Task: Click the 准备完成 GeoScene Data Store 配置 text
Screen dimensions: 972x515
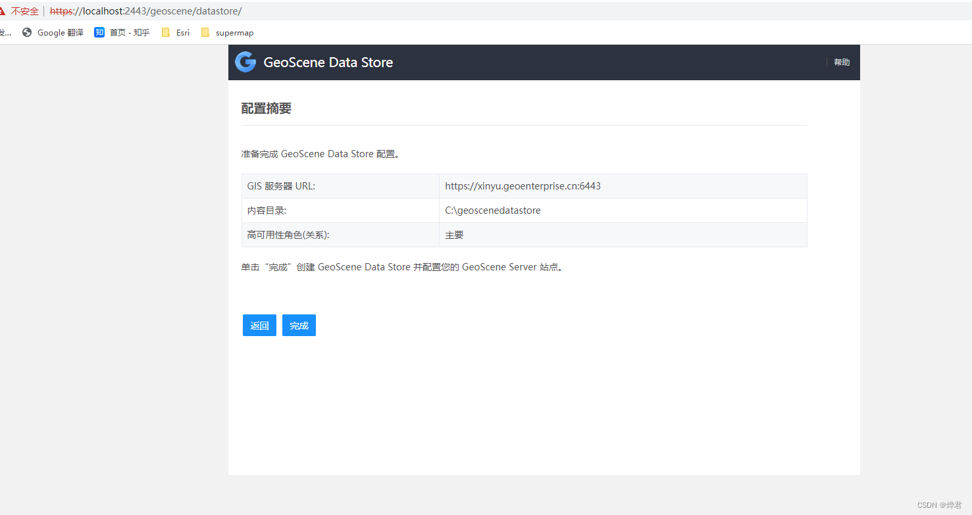Action: click(320, 154)
